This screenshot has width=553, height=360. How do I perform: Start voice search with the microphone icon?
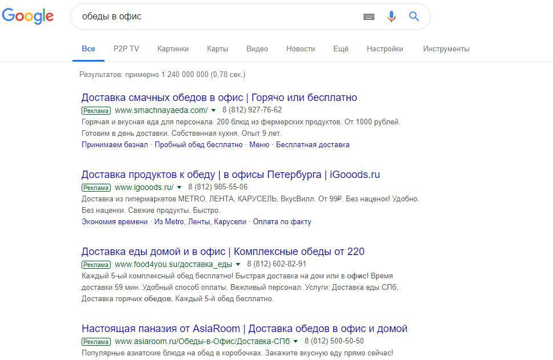point(391,17)
